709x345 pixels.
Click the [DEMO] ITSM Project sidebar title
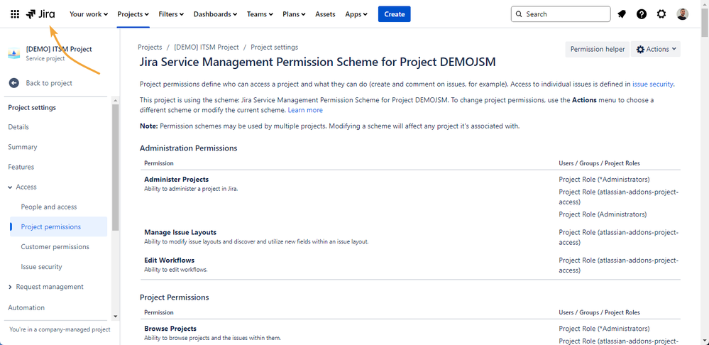59,49
